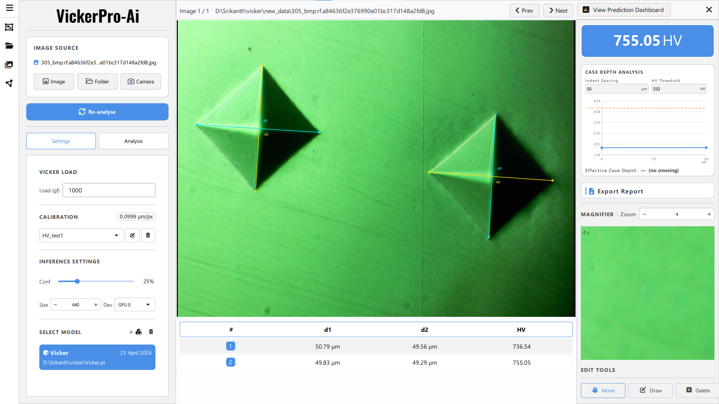Click the share nodes sidebar icon
Image resolution: width=719 pixels, height=404 pixels.
[x=9, y=83]
